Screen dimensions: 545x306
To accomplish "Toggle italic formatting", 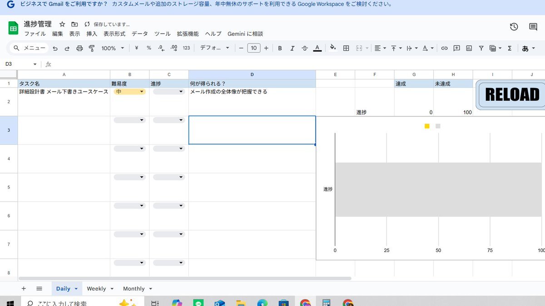I will click(x=292, y=48).
